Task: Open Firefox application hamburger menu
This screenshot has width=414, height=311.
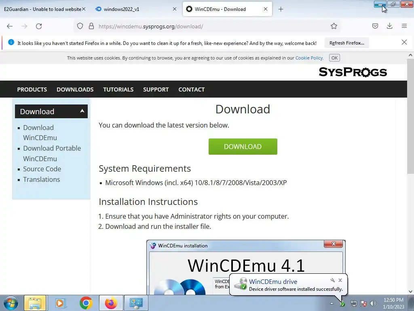Action: (404, 26)
